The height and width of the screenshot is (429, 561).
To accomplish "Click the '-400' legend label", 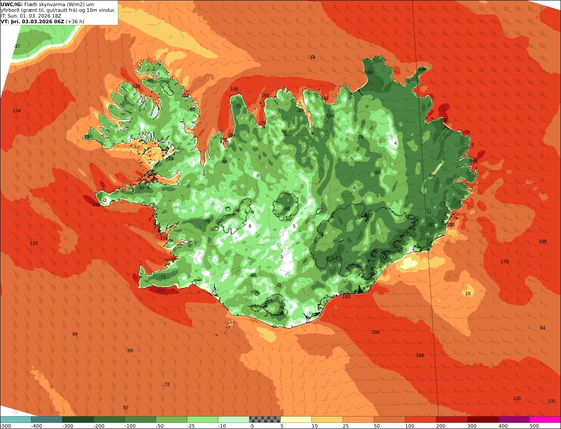I will pos(37,426).
